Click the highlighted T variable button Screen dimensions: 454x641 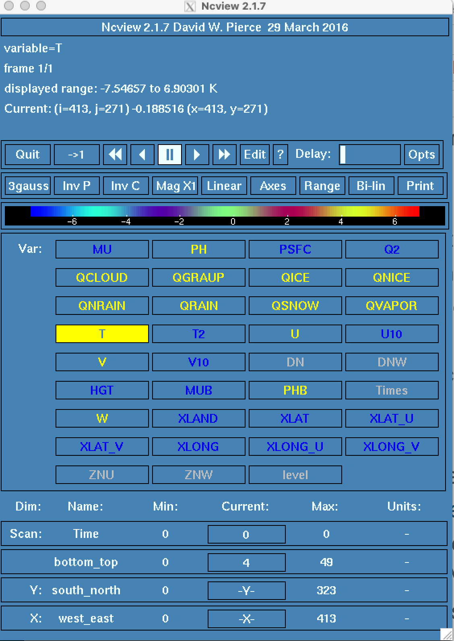tap(102, 334)
